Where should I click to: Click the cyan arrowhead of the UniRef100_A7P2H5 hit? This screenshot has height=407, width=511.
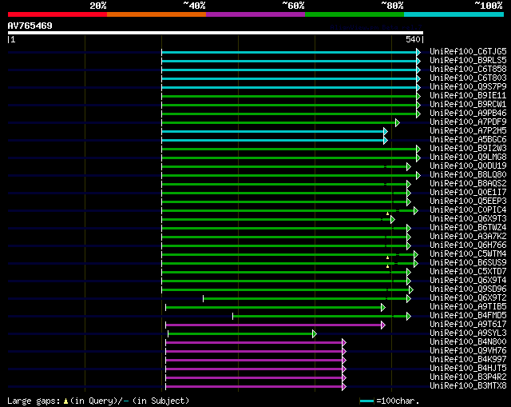click(386, 131)
